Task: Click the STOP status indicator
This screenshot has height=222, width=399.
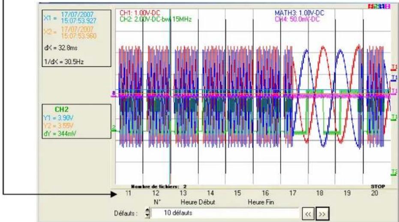Action: click(378, 186)
